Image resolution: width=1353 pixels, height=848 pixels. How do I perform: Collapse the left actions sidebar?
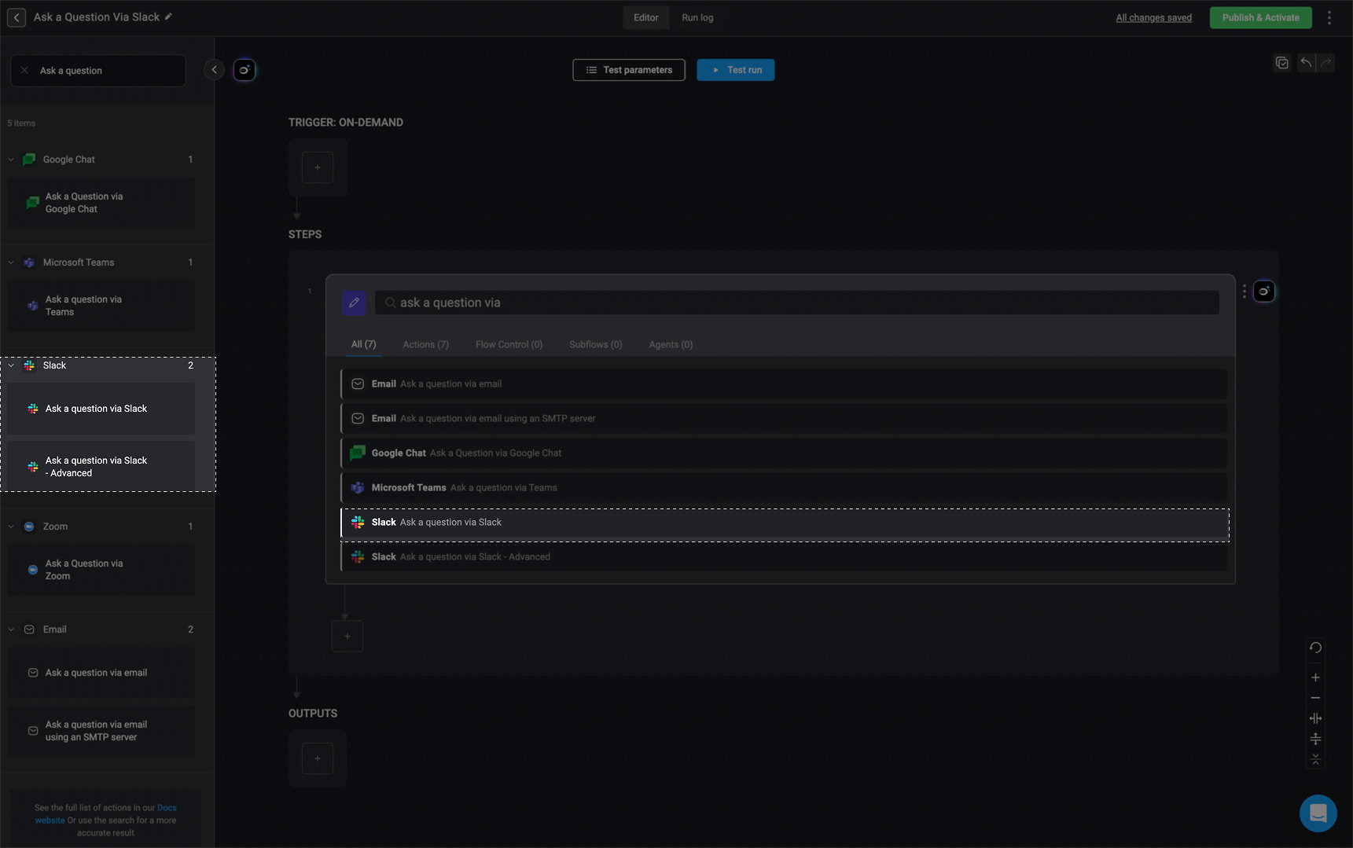214,70
